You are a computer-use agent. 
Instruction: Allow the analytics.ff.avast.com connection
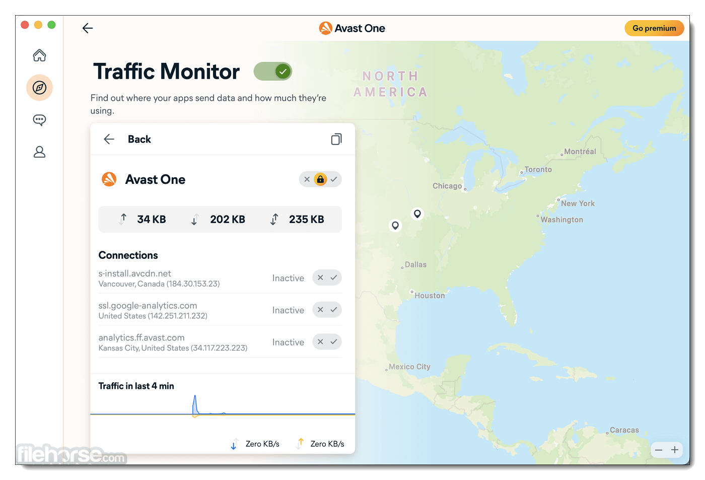(334, 342)
